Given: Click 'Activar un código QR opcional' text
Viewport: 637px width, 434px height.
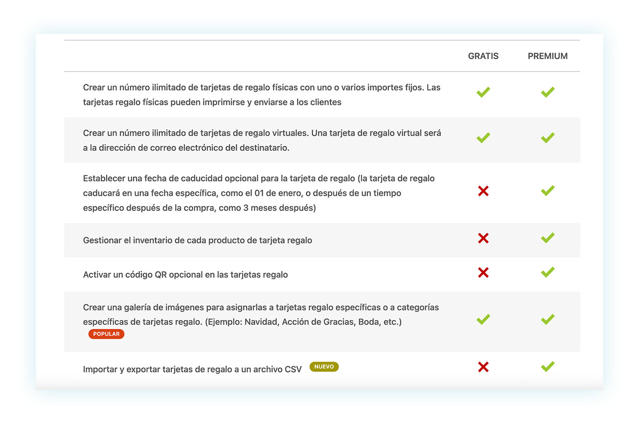Looking at the screenshot, I should click(142, 275).
